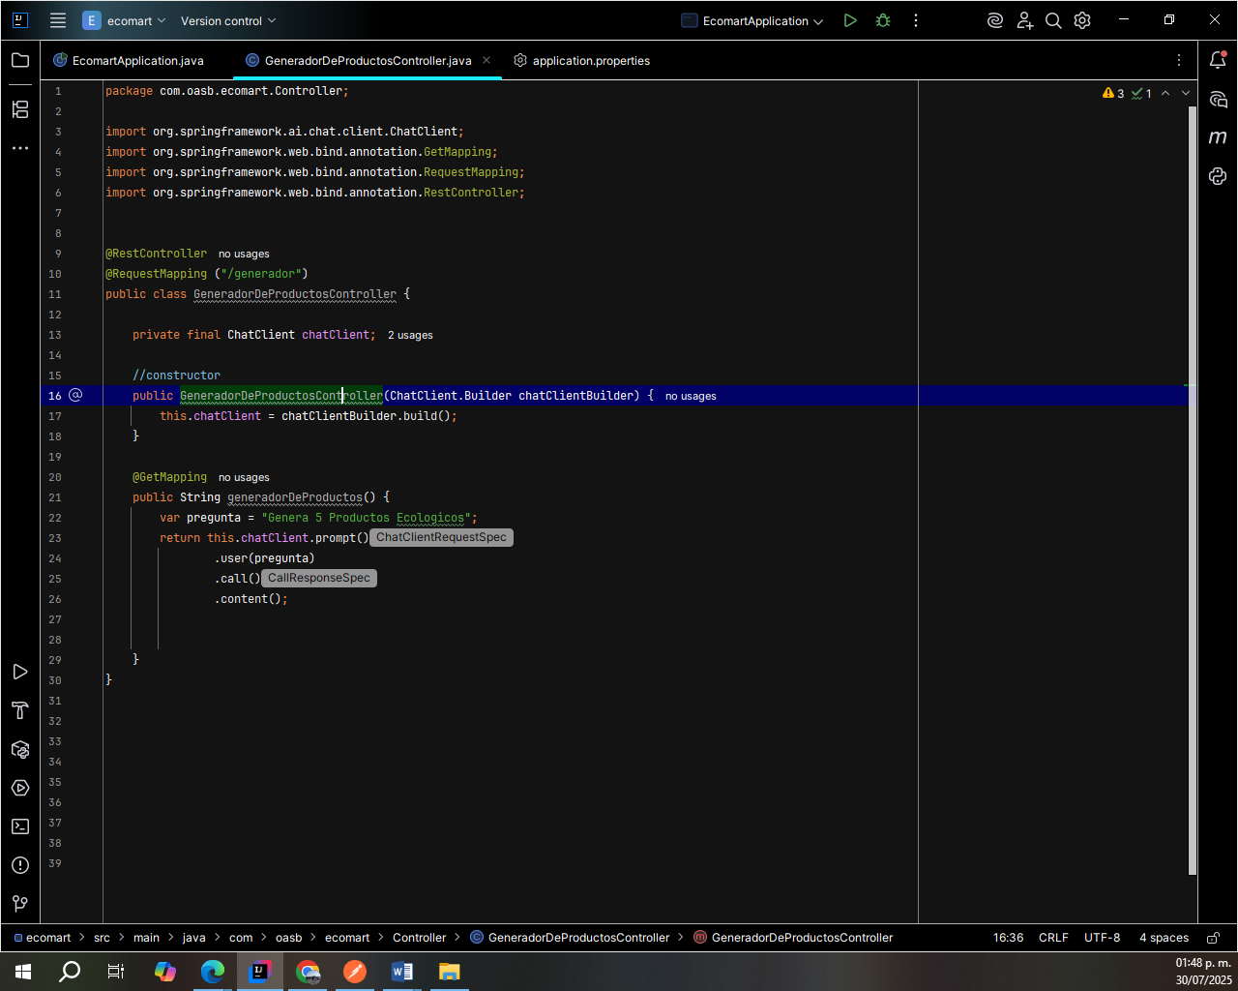Start debugging with the bug icon
The height and width of the screenshot is (991, 1238).
point(883,20)
